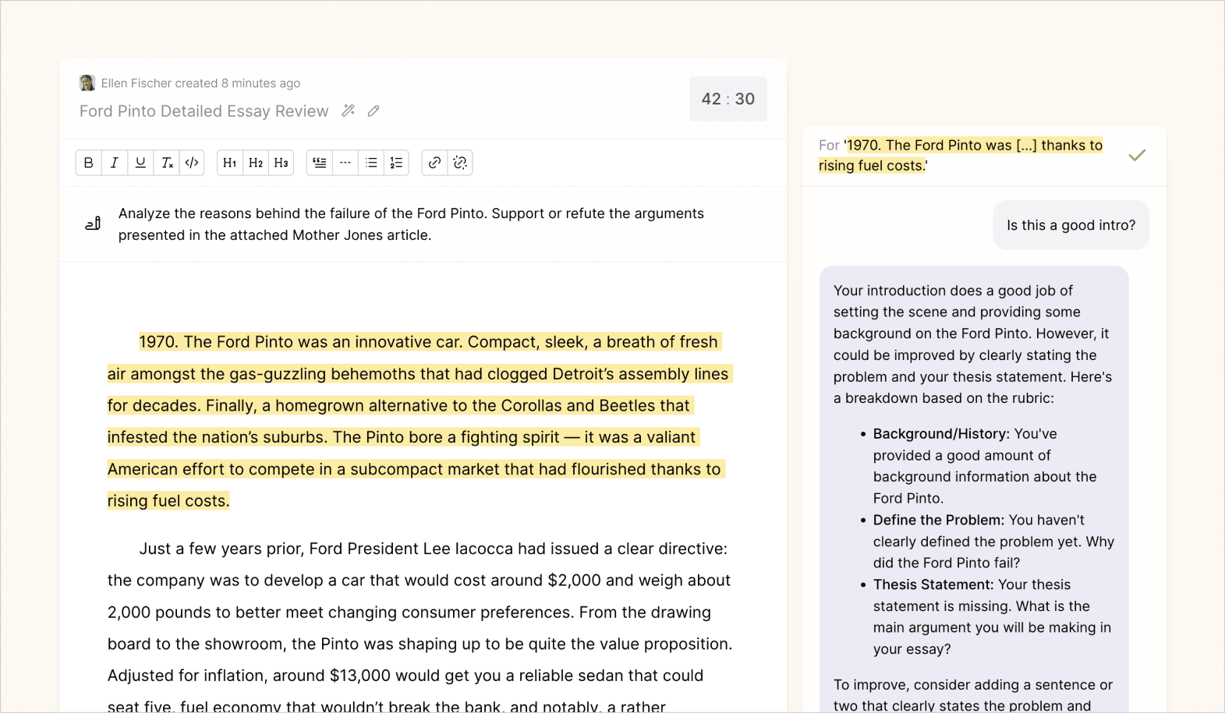Click the 'Is this a good intro?' message
The image size is (1225, 713).
[1071, 225]
